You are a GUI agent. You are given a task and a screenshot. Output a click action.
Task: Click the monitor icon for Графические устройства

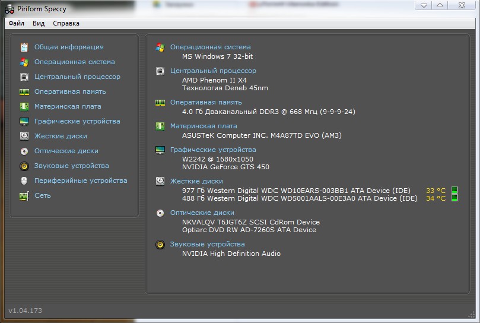click(24, 121)
